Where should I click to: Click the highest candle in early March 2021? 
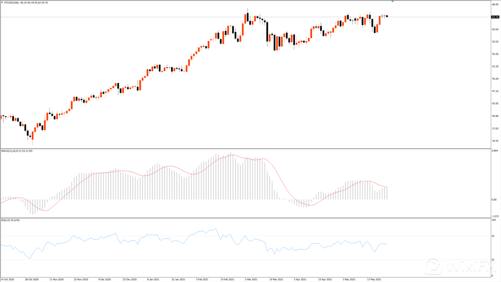246,18
